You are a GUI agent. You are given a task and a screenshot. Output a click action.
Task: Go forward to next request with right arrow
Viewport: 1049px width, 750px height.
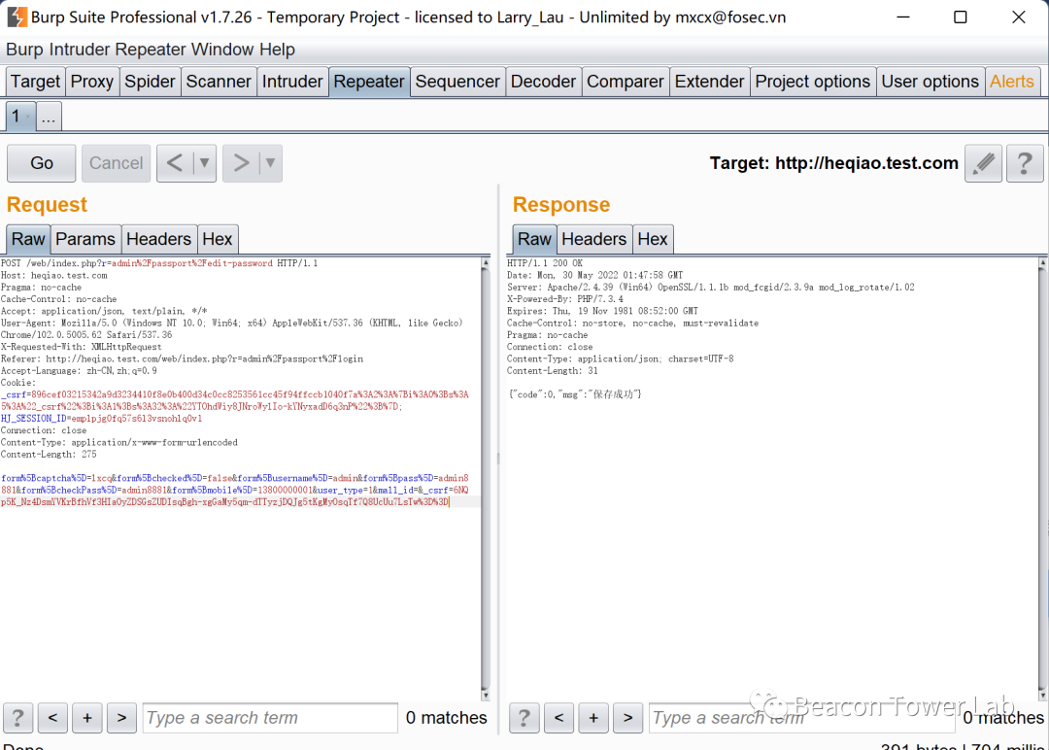(x=241, y=163)
